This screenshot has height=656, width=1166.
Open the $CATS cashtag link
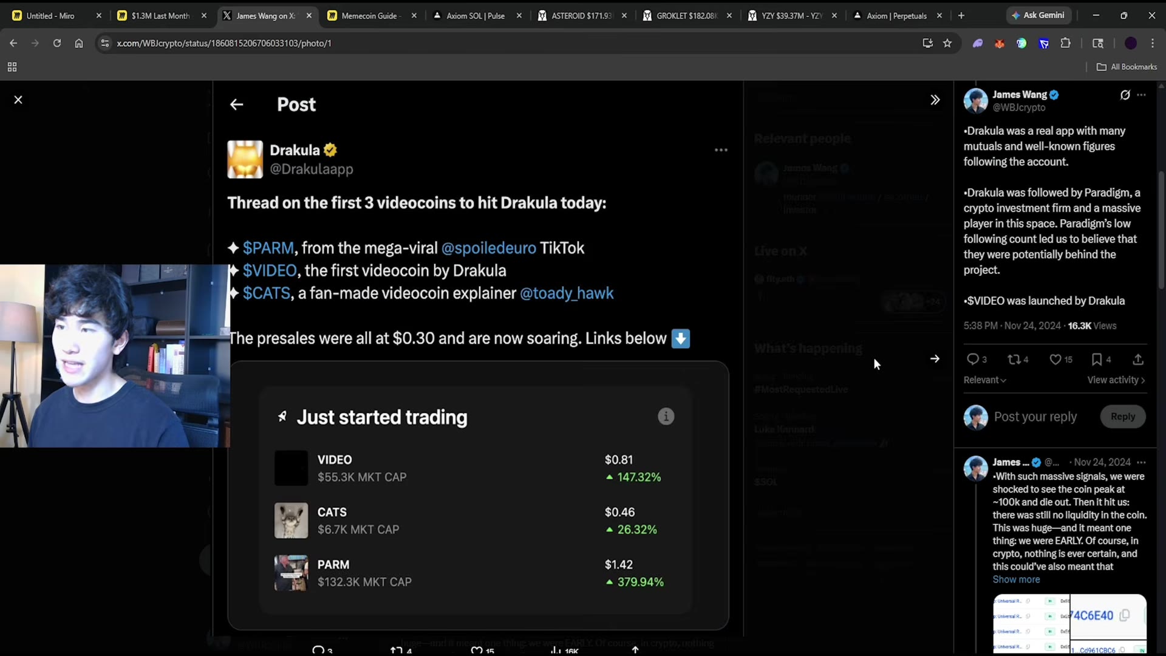267,293
